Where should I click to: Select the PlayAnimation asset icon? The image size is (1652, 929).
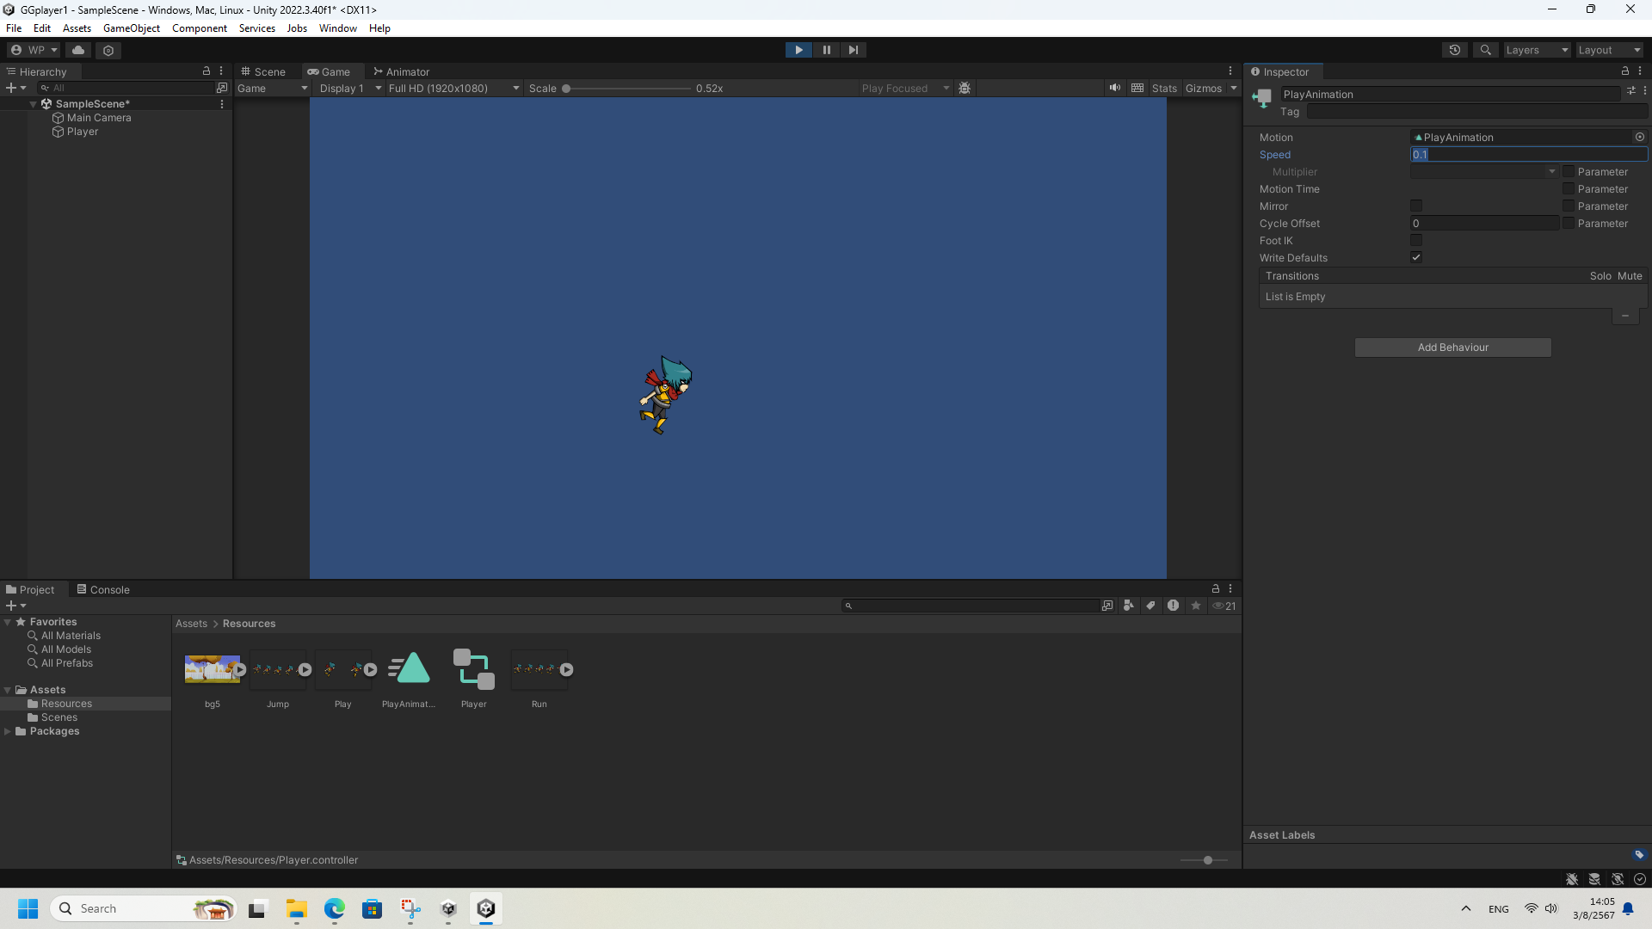pyautogui.click(x=409, y=670)
